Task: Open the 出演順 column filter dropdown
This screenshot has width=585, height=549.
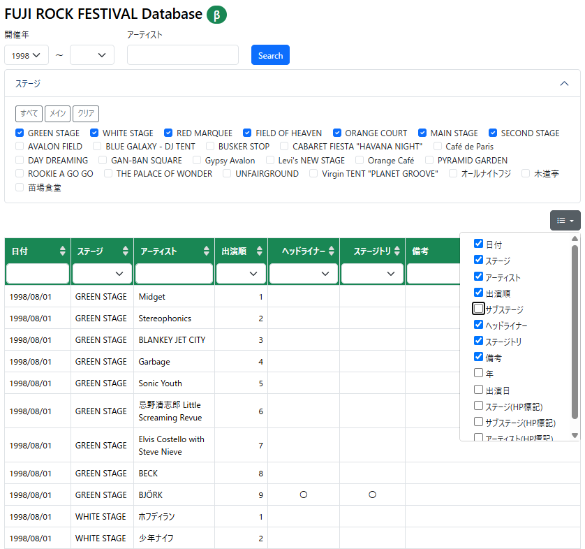Action: pos(241,274)
